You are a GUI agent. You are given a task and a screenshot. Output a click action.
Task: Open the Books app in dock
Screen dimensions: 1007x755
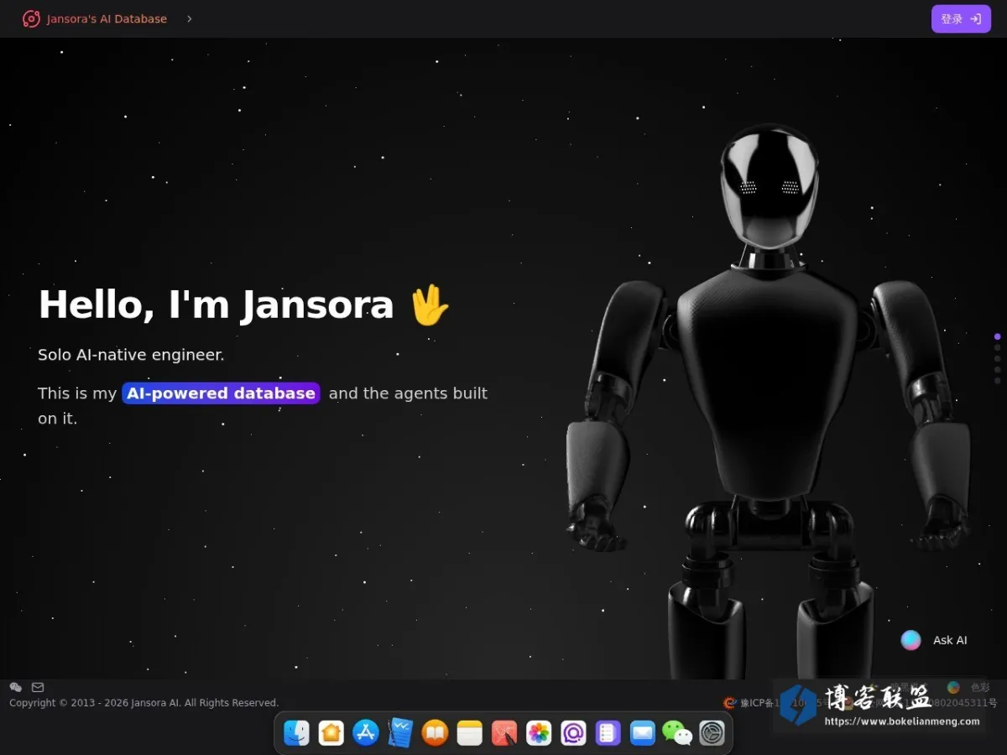[x=435, y=733]
